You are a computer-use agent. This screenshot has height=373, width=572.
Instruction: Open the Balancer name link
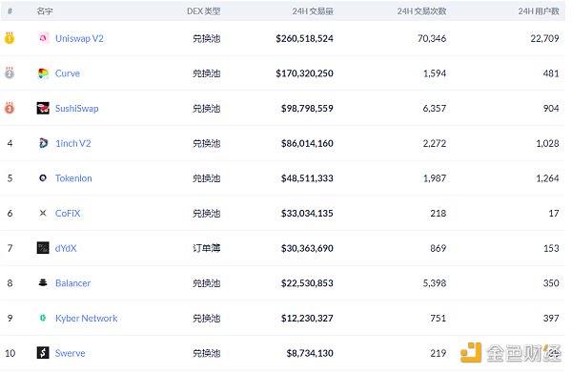point(72,283)
